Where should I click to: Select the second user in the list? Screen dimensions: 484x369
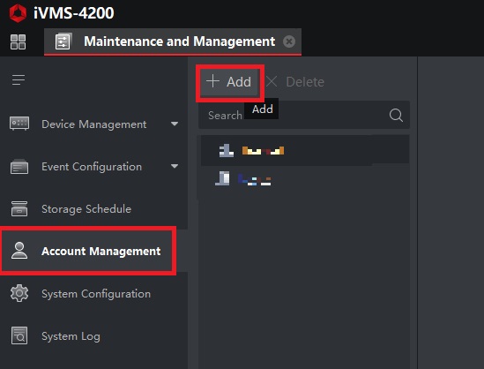click(x=305, y=179)
